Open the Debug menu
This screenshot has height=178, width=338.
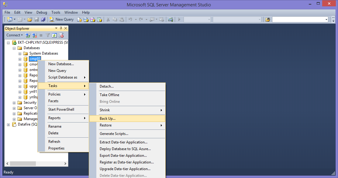(x=42, y=12)
